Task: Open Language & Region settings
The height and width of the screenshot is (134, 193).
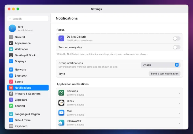Action: [28, 114]
